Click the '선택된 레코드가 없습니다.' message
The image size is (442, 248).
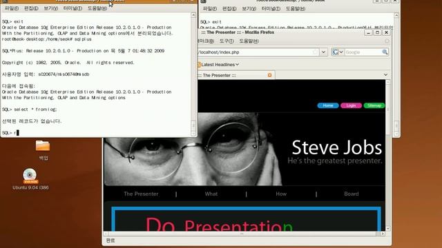coord(32,121)
